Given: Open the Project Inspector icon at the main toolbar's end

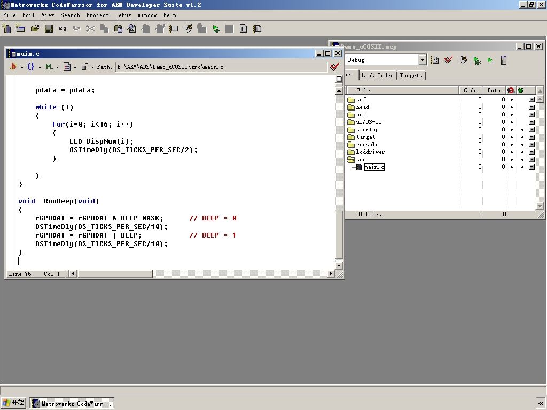Looking at the screenshot, I should [257, 29].
